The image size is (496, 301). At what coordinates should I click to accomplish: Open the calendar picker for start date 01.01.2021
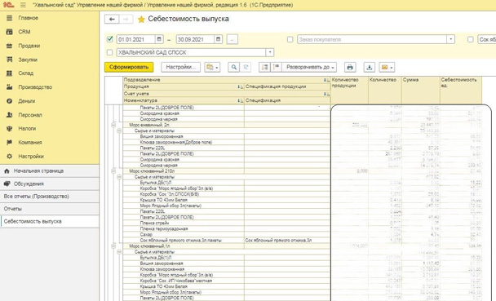pyautogui.click(x=159, y=39)
